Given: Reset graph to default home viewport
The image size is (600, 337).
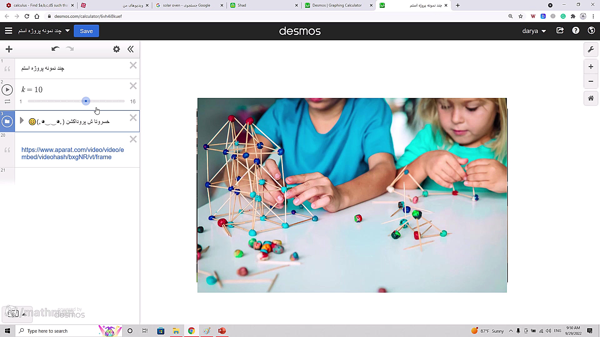Looking at the screenshot, I should 591,98.
